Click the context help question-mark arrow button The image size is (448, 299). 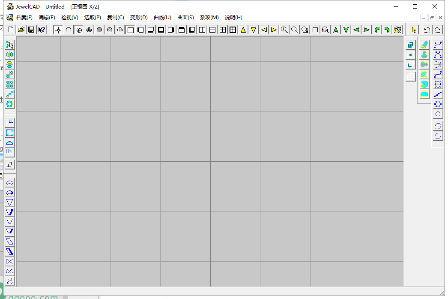(x=42, y=30)
